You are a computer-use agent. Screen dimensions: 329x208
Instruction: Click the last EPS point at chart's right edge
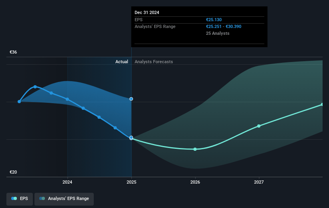click(x=322, y=104)
